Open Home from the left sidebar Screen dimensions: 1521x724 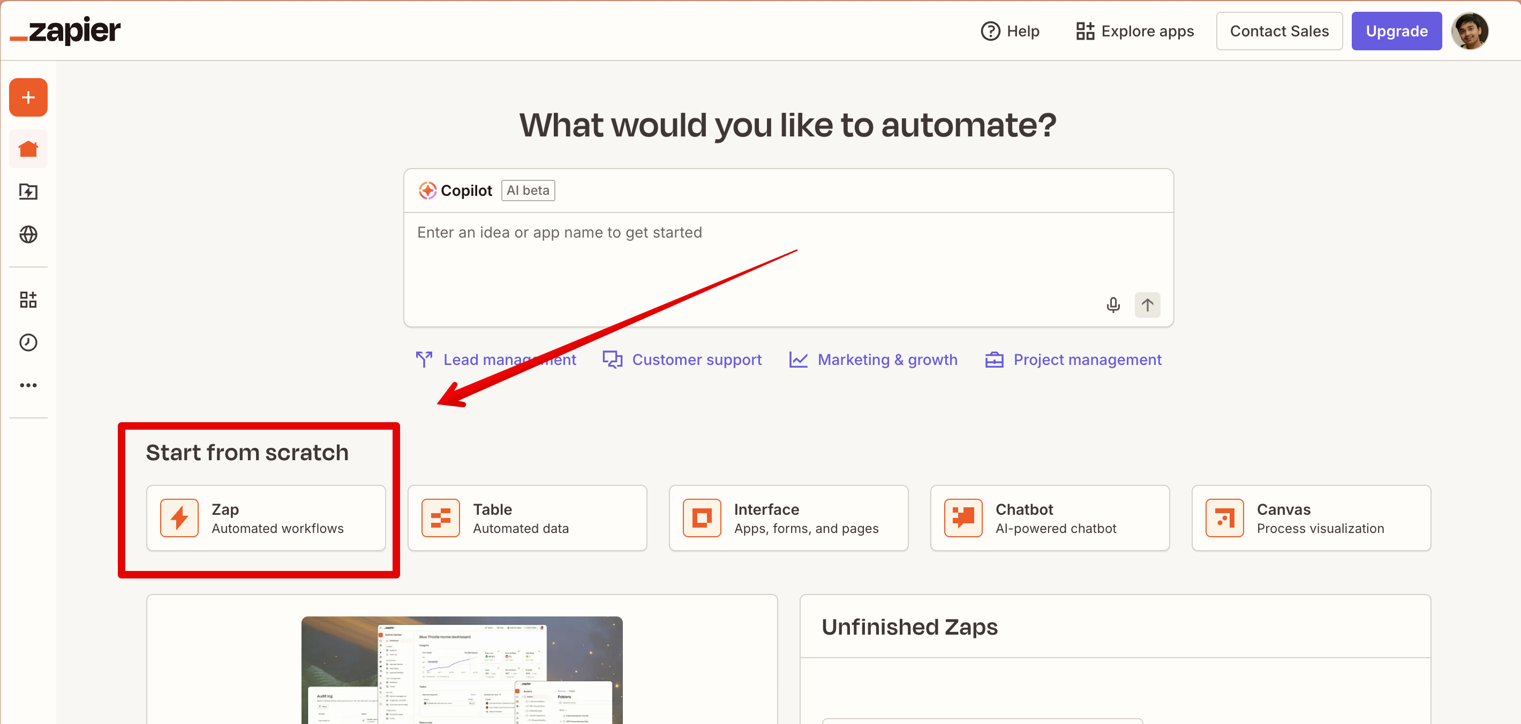point(28,149)
